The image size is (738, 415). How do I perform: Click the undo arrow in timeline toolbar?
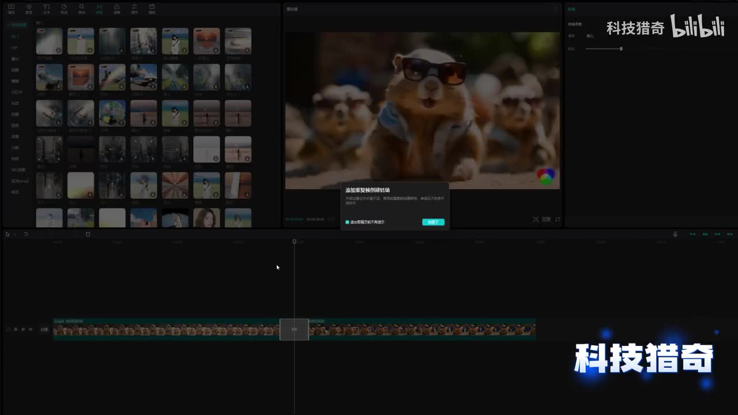[x=25, y=234]
